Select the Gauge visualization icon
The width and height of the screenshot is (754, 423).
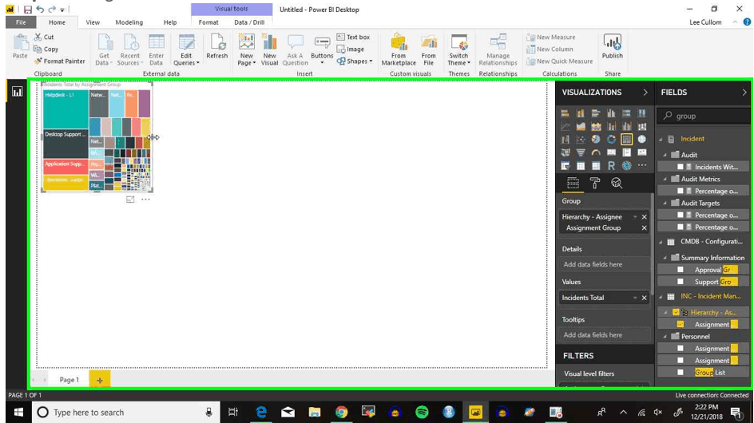coord(596,152)
